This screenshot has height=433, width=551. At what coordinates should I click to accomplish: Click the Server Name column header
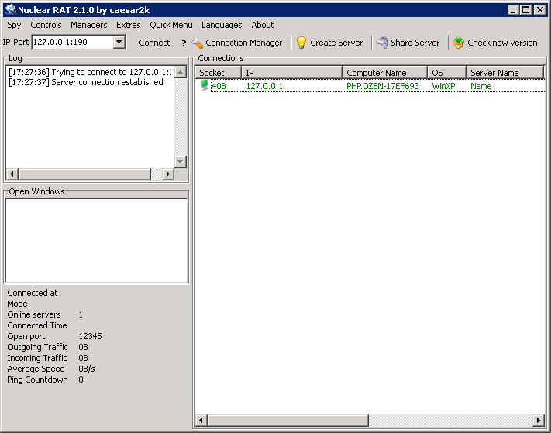point(504,73)
